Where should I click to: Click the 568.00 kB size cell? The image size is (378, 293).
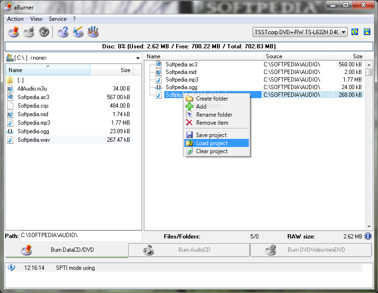[350, 64]
